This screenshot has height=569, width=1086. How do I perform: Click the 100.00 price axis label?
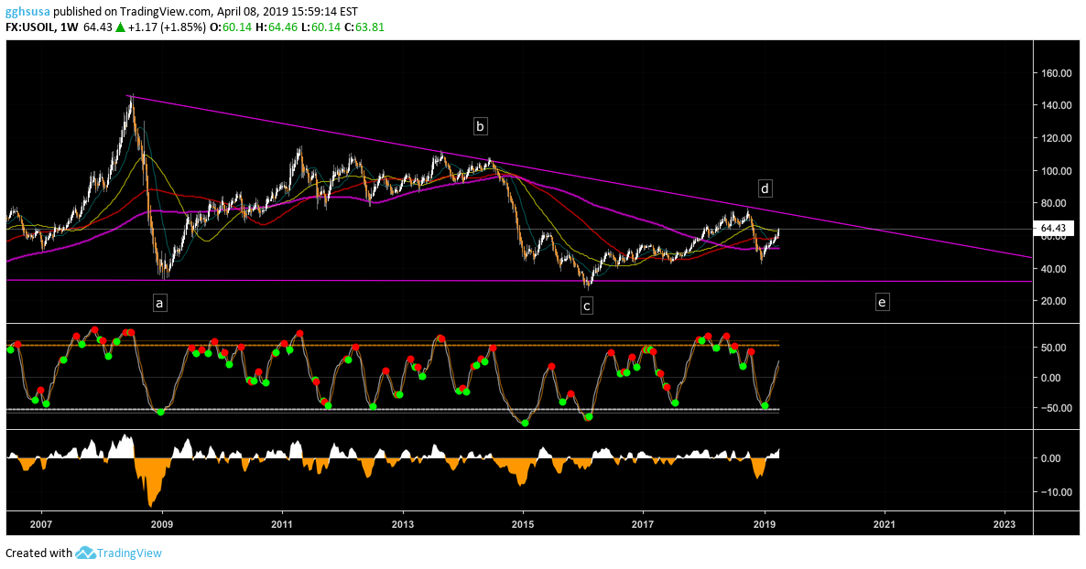[x=1057, y=171]
